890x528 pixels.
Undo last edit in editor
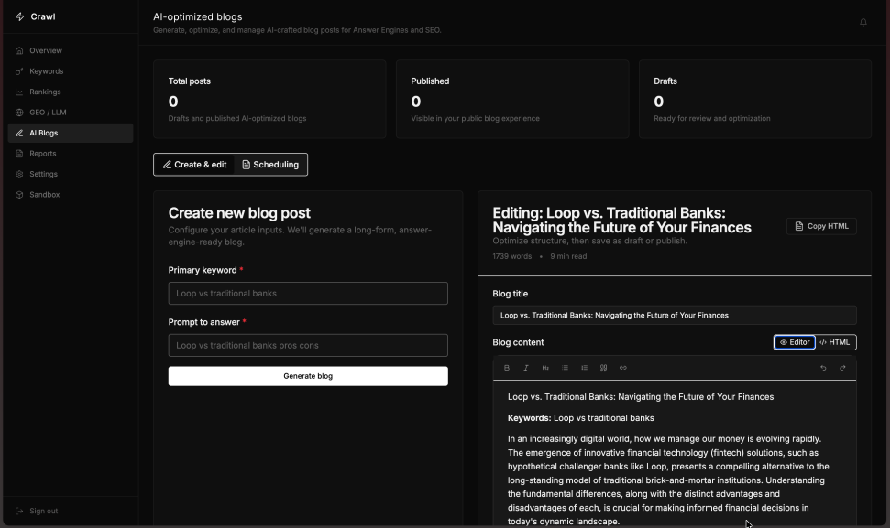pyautogui.click(x=823, y=368)
